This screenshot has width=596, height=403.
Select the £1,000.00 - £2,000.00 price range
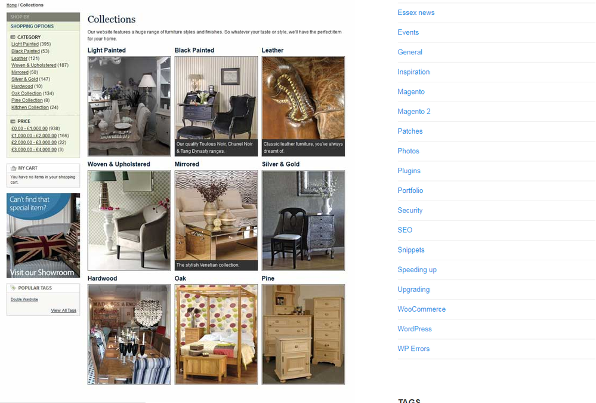[x=34, y=136]
